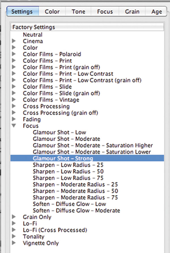Viewport: 170px width, 253px height.
Task: Pick Soften – Diffuse Glow – Moderate
Action: pos(76,210)
